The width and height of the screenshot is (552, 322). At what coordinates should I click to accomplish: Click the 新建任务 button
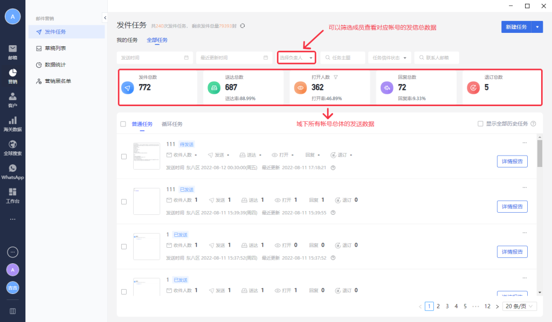pos(514,27)
